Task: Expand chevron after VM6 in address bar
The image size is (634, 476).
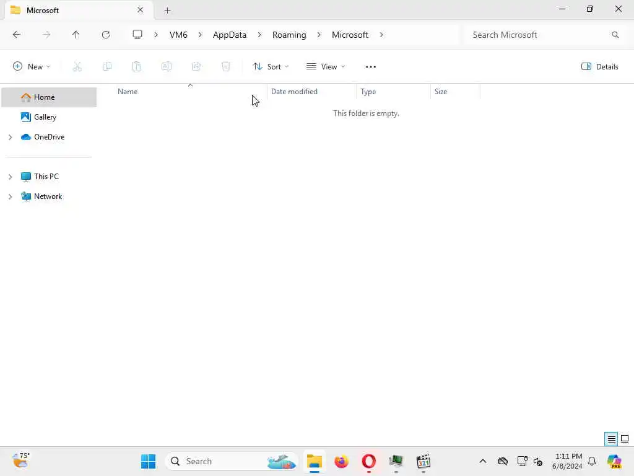Action: pos(200,35)
